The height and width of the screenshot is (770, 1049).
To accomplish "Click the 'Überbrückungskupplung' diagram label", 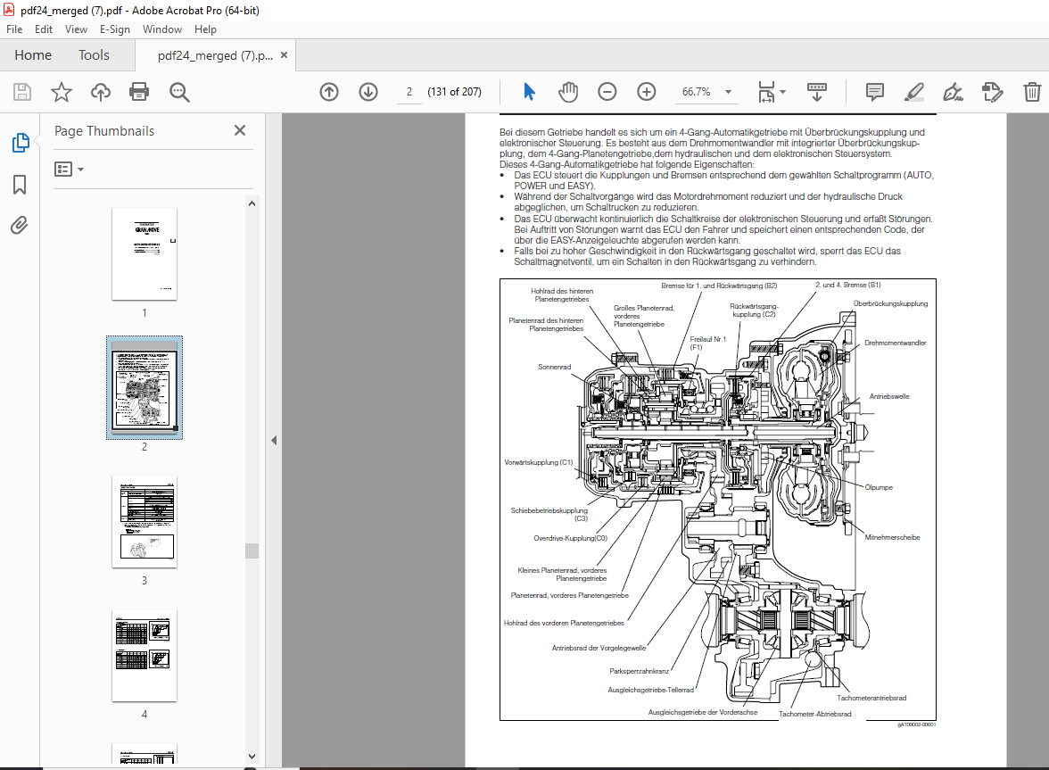I will (x=890, y=303).
